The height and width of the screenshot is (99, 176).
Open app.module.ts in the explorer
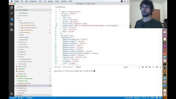[x=25, y=32]
